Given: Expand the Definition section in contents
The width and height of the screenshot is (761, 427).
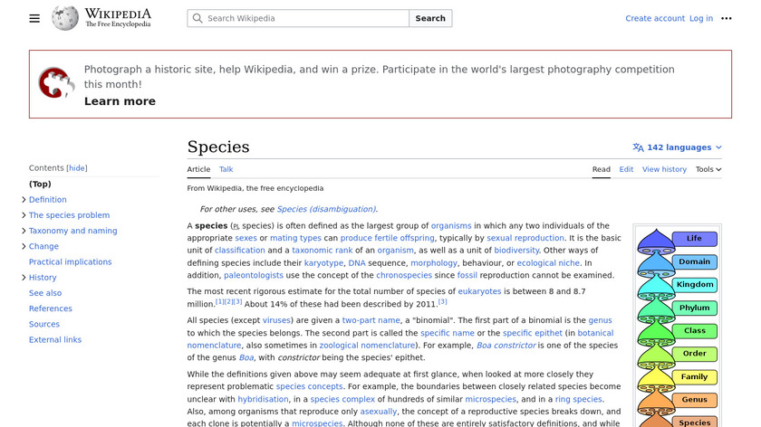Looking at the screenshot, I should [24, 200].
